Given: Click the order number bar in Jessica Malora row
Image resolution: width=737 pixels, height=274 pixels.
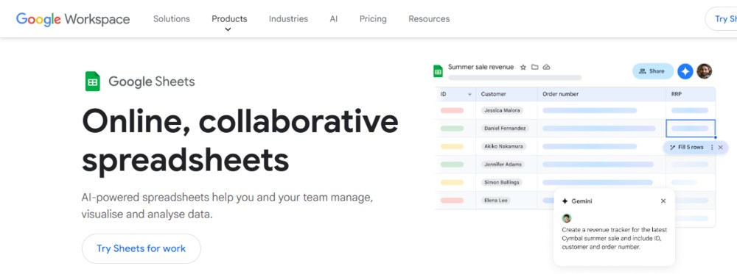Looking at the screenshot, I should (590, 110).
